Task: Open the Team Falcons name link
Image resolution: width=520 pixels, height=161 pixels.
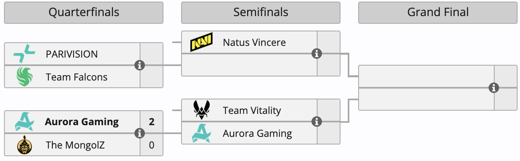Action: [x=76, y=77]
